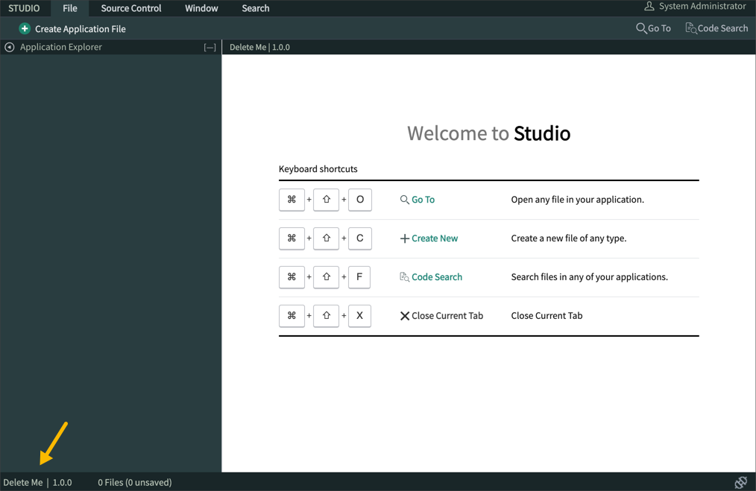The image size is (756, 491).
Task: Click the X icon beside Close Current Tab
Action: (406, 315)
